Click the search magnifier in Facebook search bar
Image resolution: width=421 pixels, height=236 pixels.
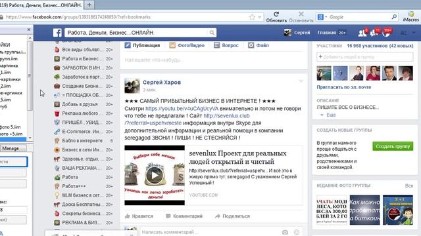[x=212, y=33]
